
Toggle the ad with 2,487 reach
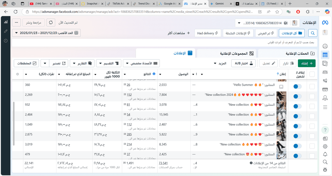pyautogui.click(x=297, y=126)
